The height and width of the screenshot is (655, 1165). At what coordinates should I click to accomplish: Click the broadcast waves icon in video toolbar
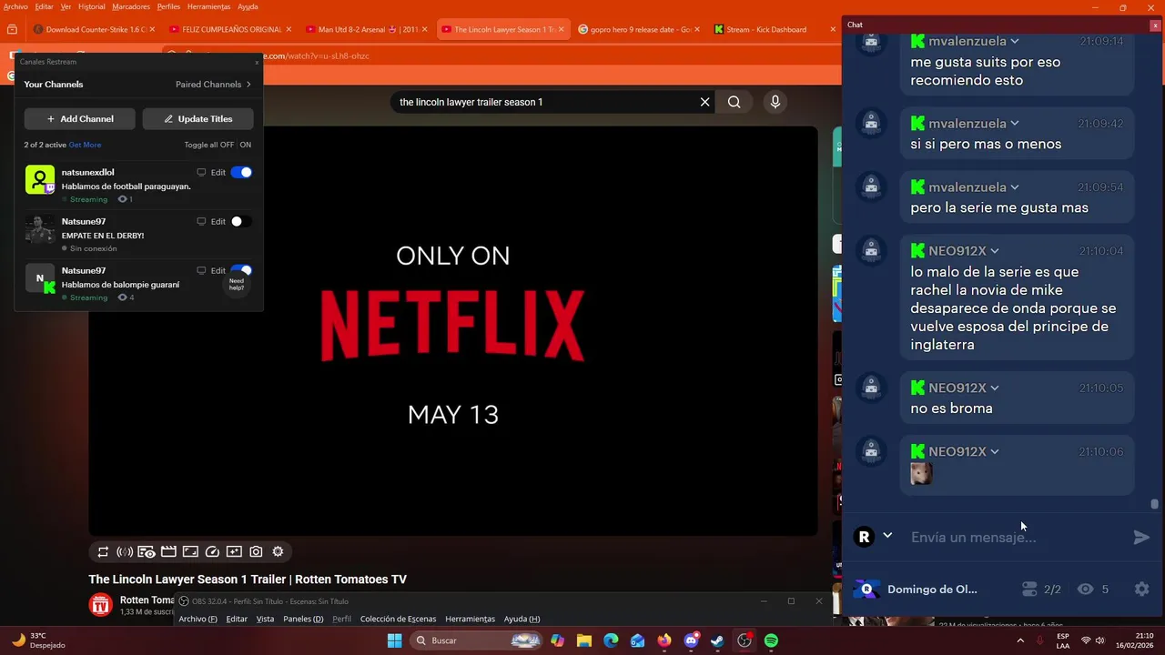pos(125,551)
